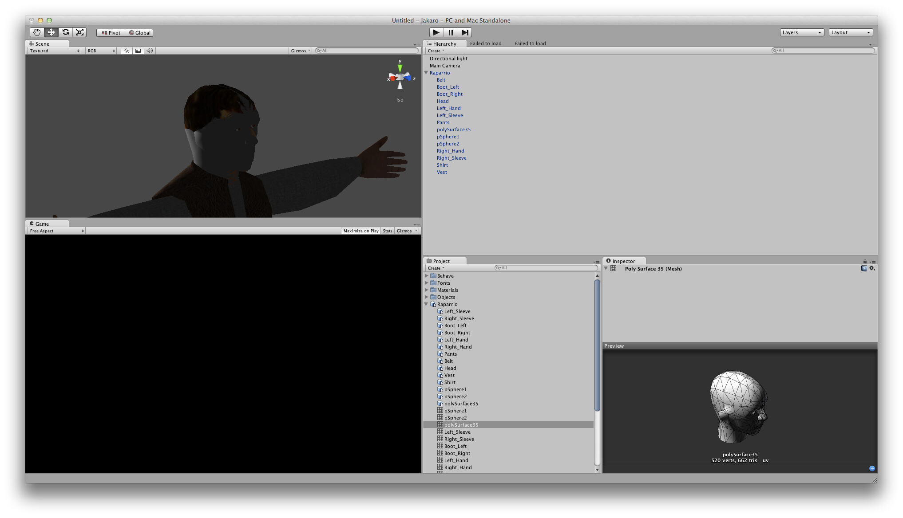
Task: Switch to the Game tab
Action: click(41, 224)
